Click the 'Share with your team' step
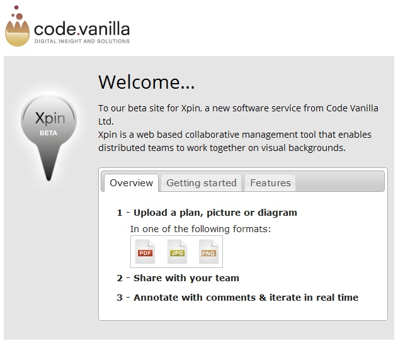This screenshot has width=398, height=346. (186, 278)
